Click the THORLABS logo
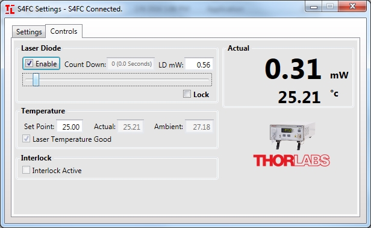This screenshot has height=228, width=371. pos(291,160)
